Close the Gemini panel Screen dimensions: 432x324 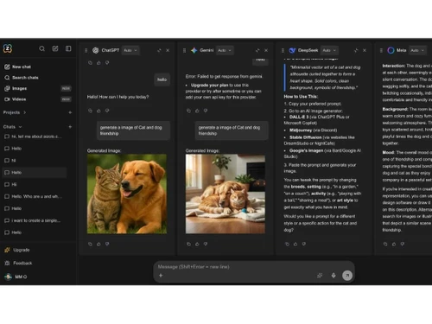[x=266, y=50]
